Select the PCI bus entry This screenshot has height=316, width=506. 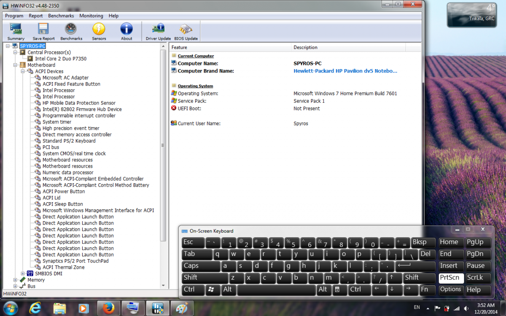[51, 147]
